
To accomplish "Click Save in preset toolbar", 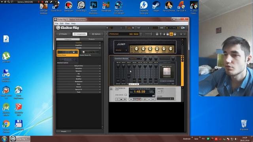I will [131, 34].
